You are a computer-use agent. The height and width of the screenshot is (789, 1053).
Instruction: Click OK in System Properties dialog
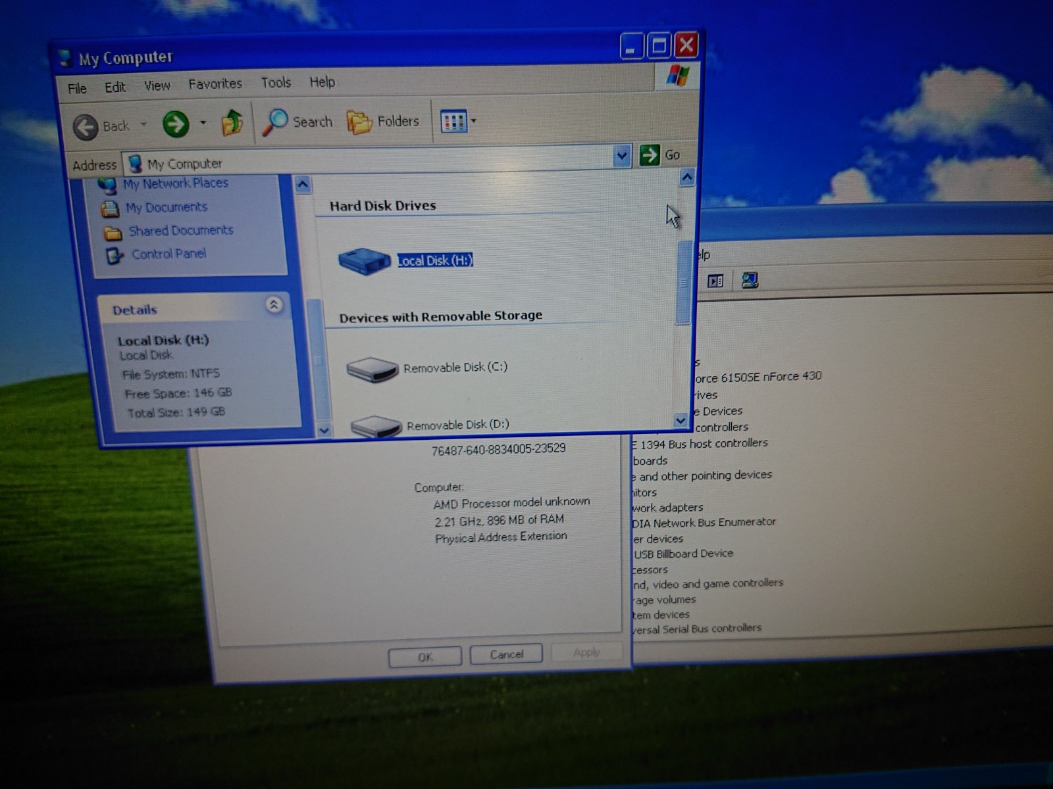425,656
